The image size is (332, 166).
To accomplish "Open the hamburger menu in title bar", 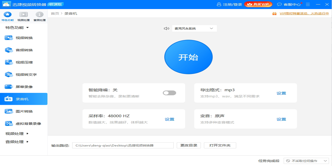I will coord(308,4).
